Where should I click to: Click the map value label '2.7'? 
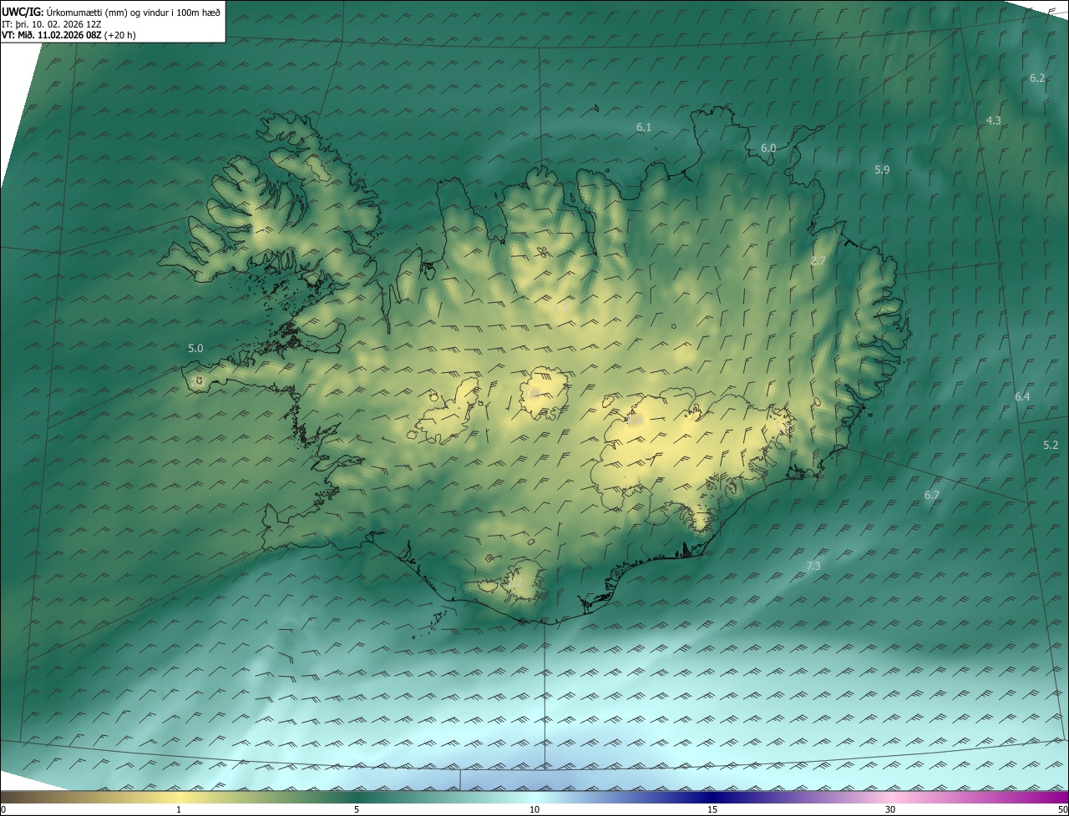tap(818, 260)
